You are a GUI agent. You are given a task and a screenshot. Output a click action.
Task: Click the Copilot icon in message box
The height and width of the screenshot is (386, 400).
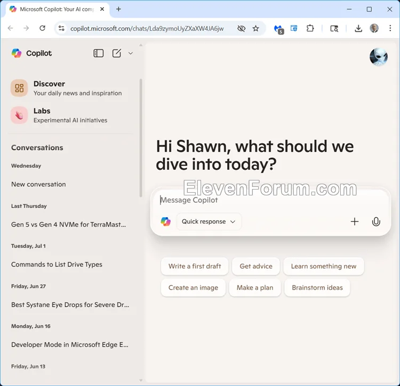[x=165, y=221]
